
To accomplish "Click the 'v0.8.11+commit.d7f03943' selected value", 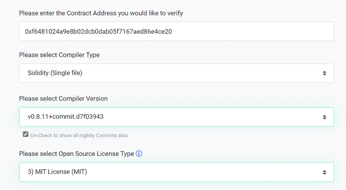I will point(65,117).
